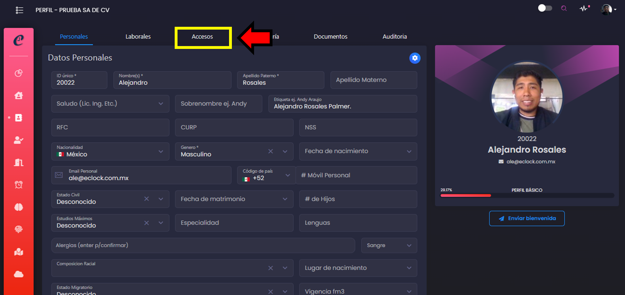The width and height of the screenshot is (625, 295).
Task: Focus the ID único field
Action: pyautogui.click(x=79, y=80)
